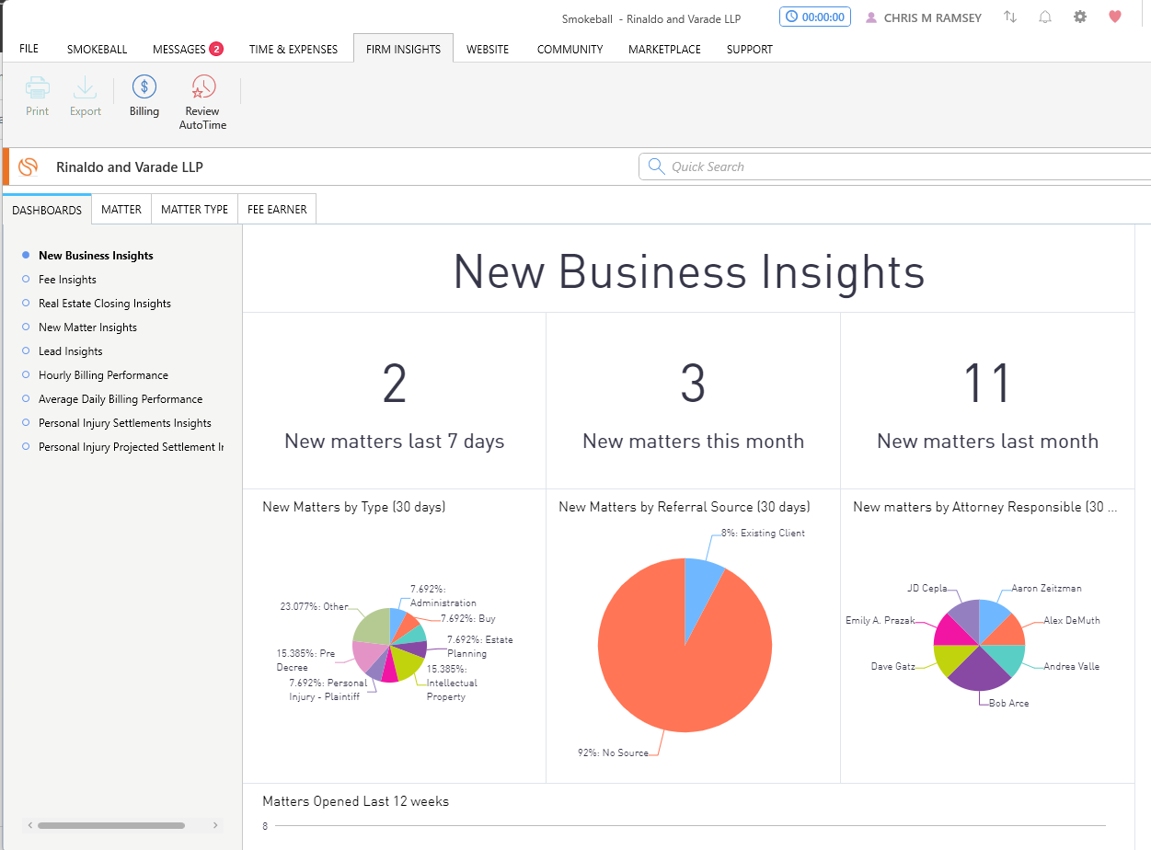Click the New matters last month tile
This screenshot has width=1151, height=850.
tap(987, 401)
